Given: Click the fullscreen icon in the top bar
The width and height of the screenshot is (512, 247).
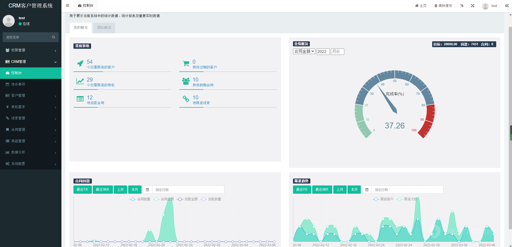Looking at the screenshot, I should click(472, 6).
